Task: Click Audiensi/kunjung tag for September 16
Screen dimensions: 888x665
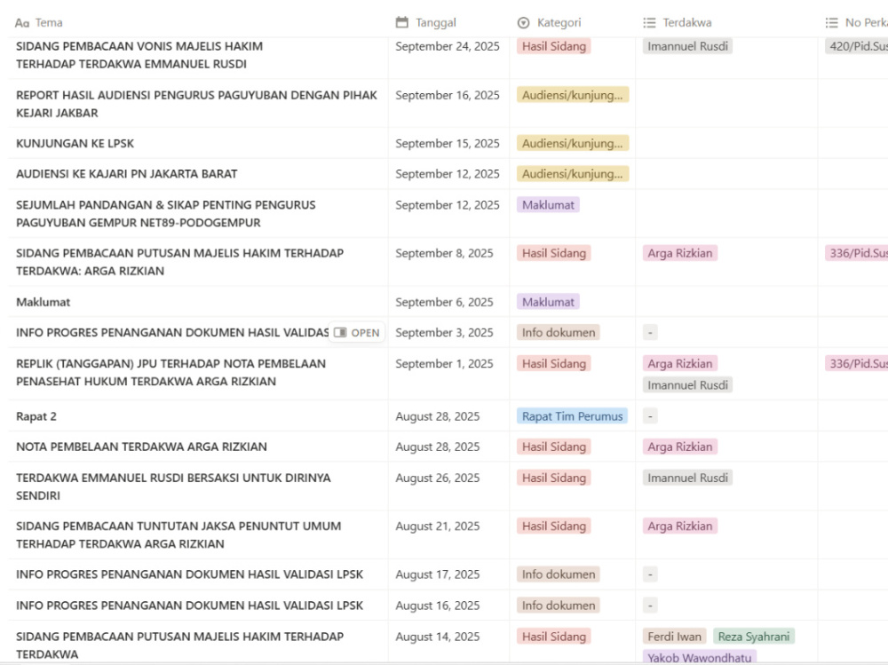Action: click(x=572, y=95)
